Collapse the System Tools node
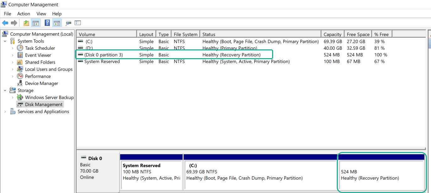 5,41
